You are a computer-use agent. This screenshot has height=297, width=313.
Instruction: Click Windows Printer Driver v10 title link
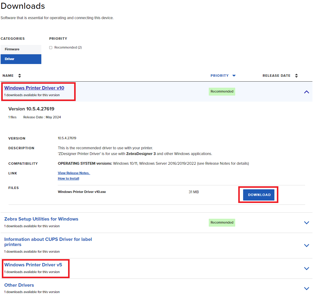[x=34, y=88]
